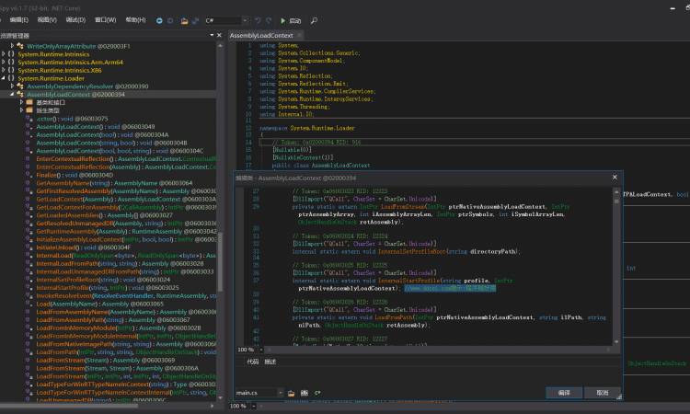Collapse the AssemblyLoadContext @02000394 class node
690x414 pixels.
pyautogui.click(x=12, y=94)
